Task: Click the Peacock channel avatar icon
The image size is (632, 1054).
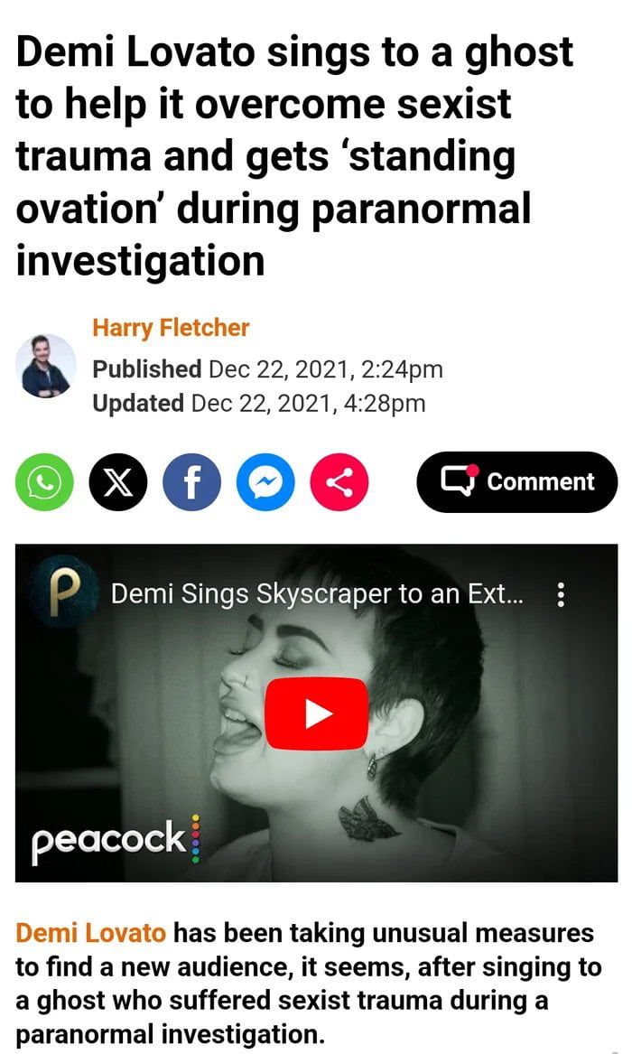Action: pyautogui.click(x=64, y=592)
